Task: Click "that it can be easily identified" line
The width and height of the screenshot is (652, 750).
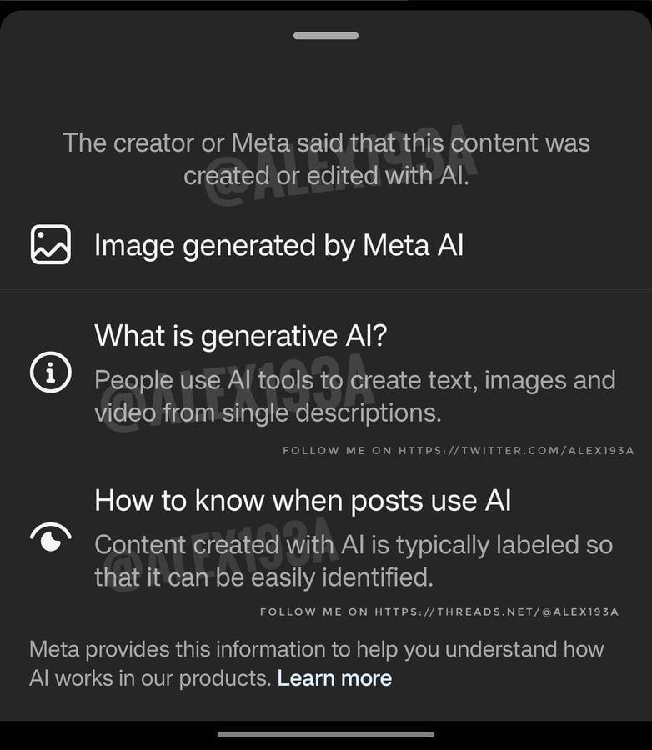Action: [x=264, y=577]
